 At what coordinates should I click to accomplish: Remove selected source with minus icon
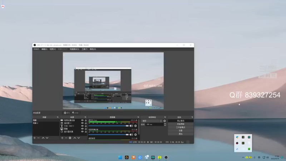tap(66, 138)
